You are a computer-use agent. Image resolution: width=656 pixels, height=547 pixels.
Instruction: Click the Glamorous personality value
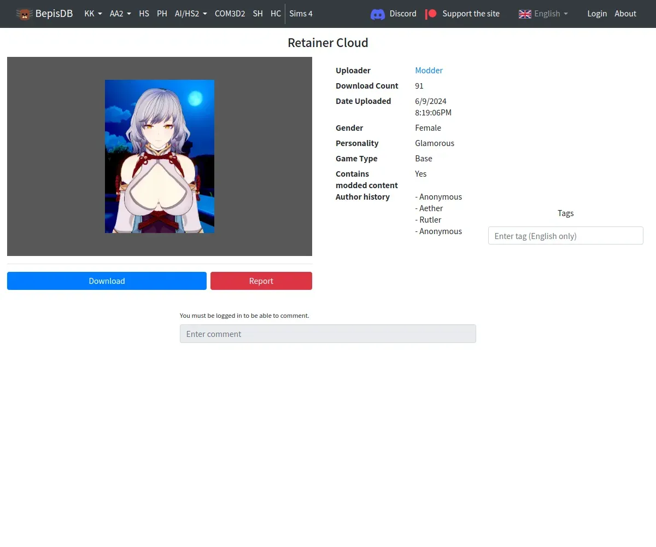[435, 143]
